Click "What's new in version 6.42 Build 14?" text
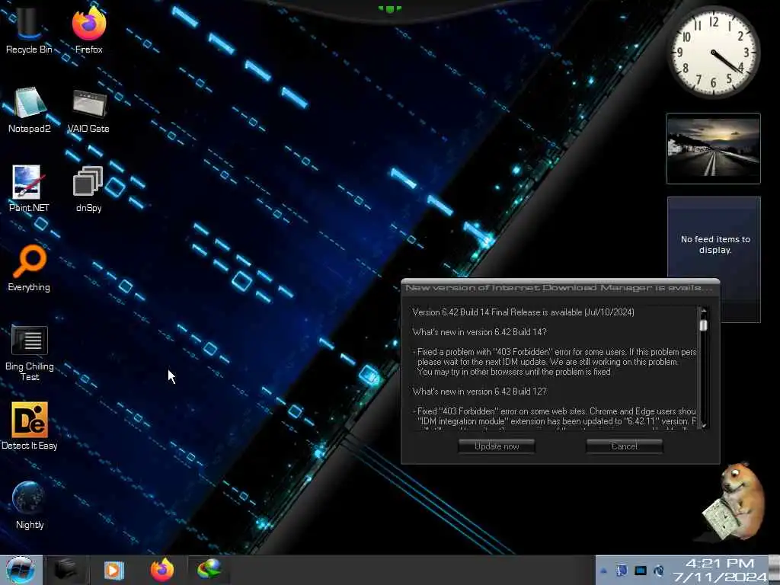Image resolution: width=780 pixels, height=585 pixels. click(480, 332)
